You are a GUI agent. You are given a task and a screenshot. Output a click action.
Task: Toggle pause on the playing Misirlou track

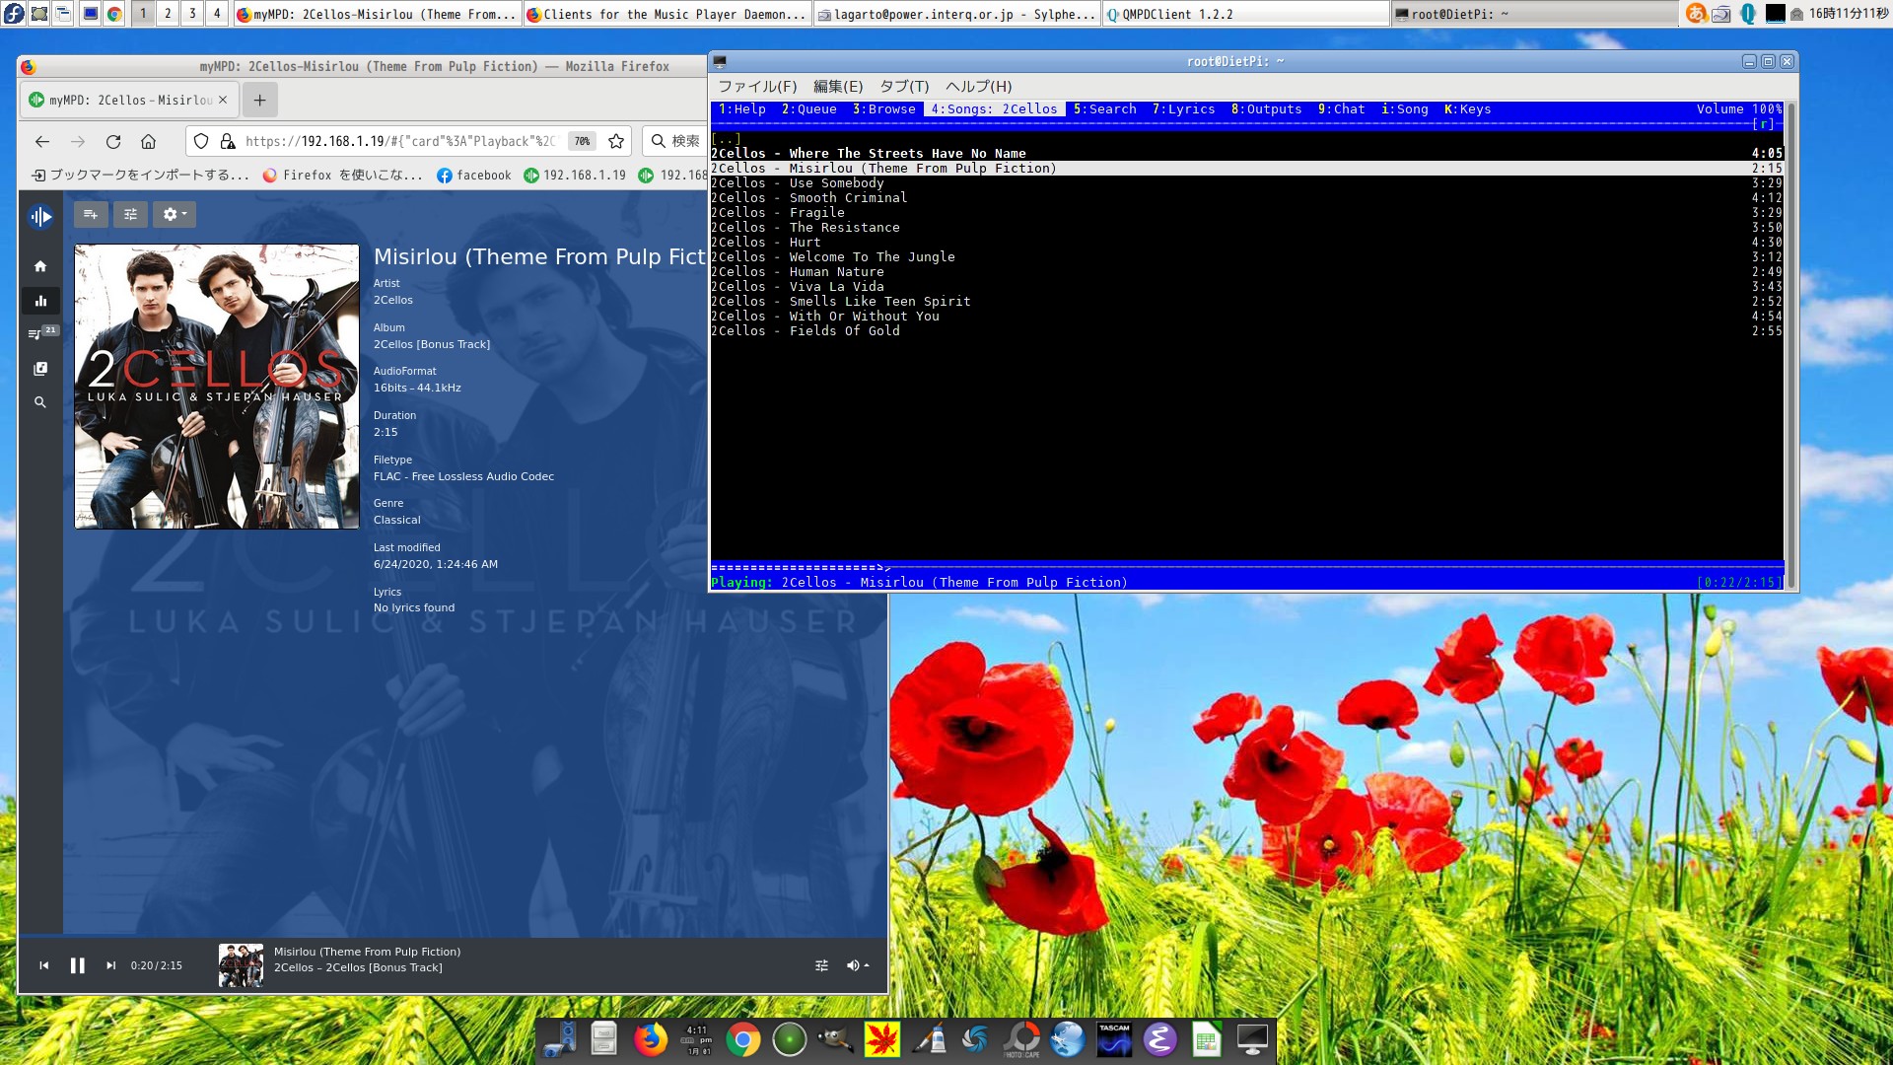pyautogui.click(x=78, y=965)
